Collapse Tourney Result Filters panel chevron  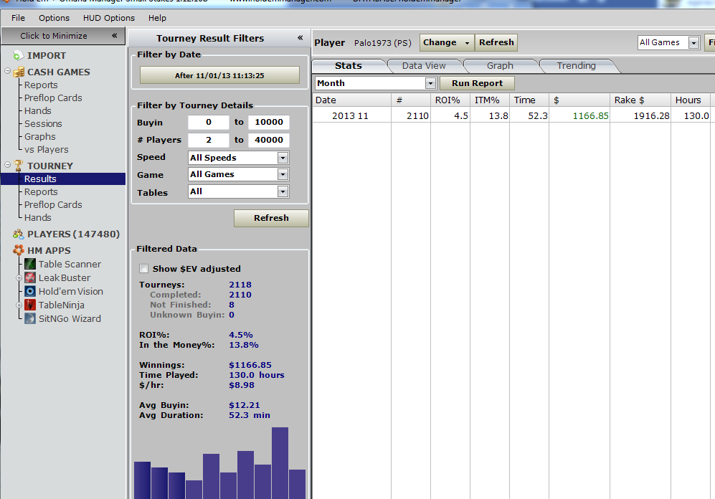coord(300,38)
